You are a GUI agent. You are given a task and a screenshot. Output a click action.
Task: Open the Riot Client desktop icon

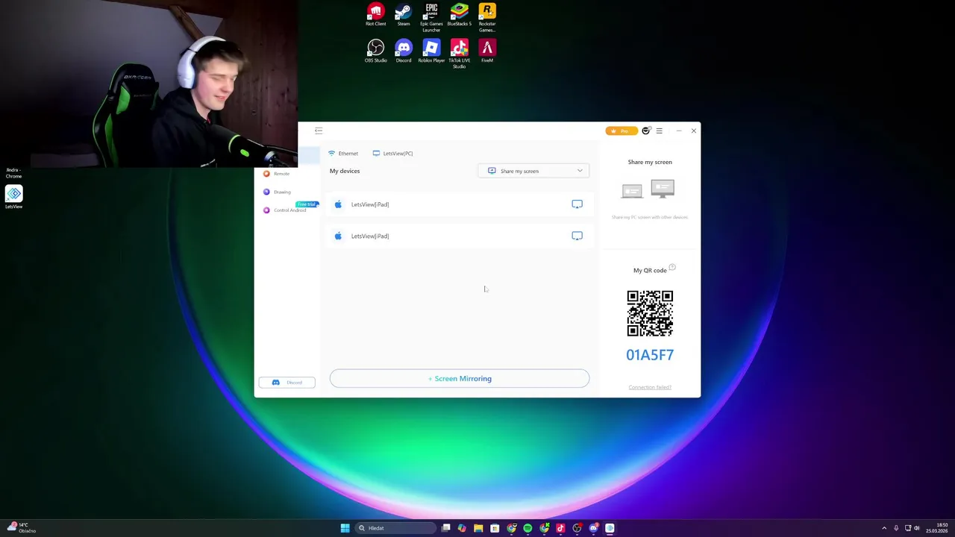pos(375,15)
